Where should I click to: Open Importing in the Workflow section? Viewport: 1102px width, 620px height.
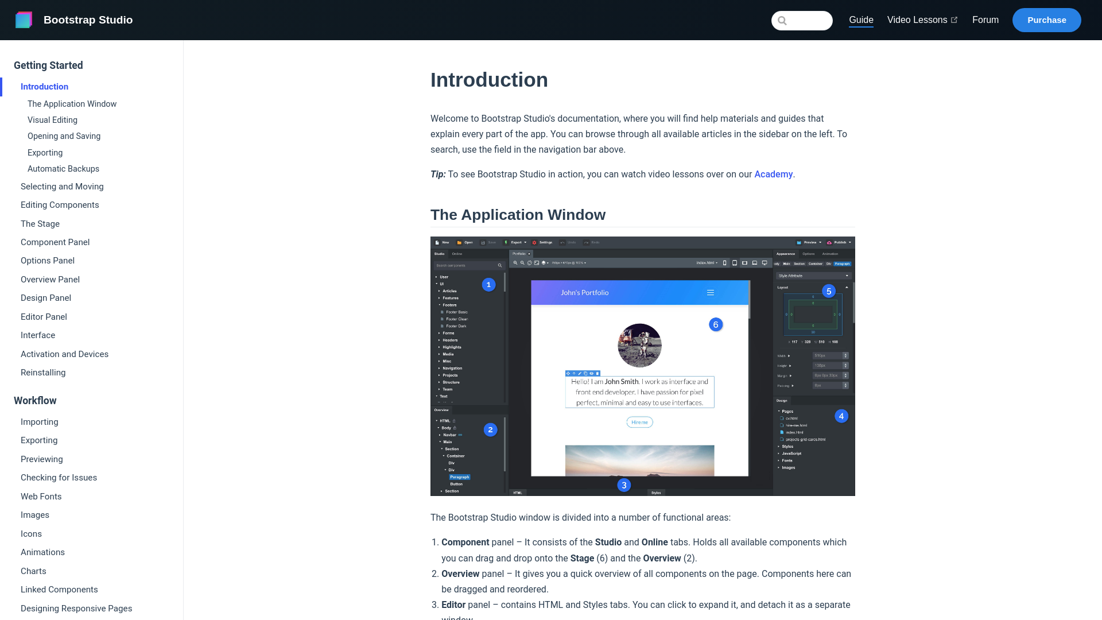(x=39, y=422)
